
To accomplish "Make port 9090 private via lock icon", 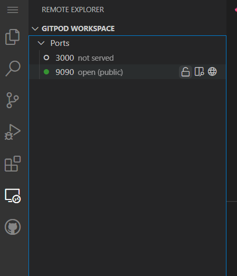I will coord(185,72).
